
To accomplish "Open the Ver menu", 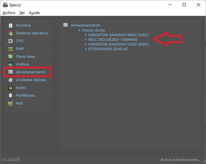I will pyautogui.click(x=22, y=13).
